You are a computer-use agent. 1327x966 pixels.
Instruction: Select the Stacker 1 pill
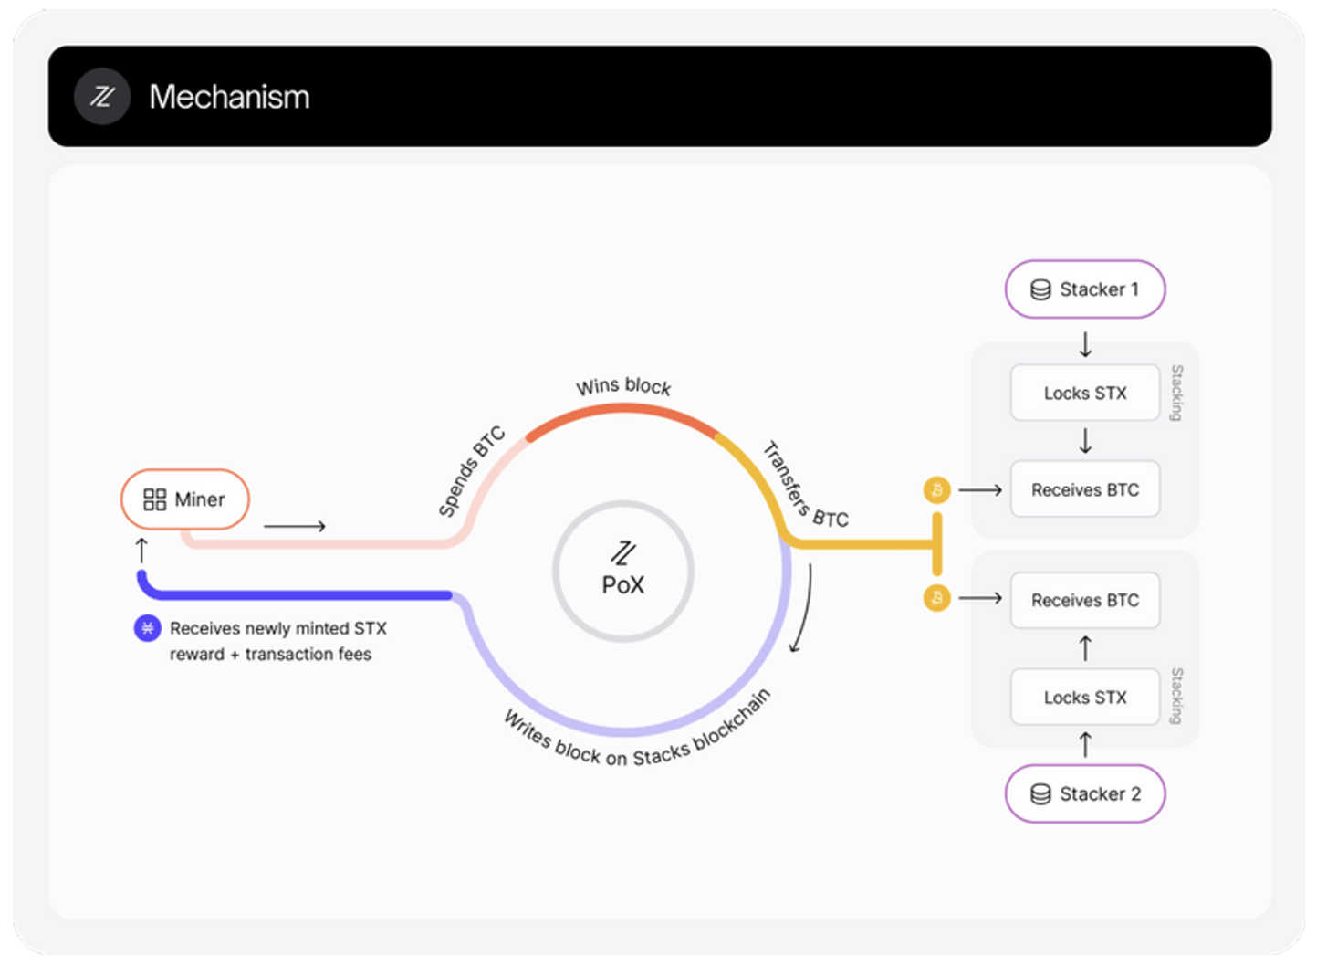pos(1085,289)
